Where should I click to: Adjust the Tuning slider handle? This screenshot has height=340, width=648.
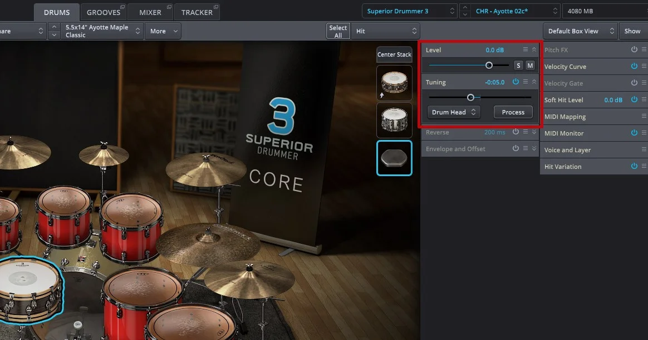point(471,97)
